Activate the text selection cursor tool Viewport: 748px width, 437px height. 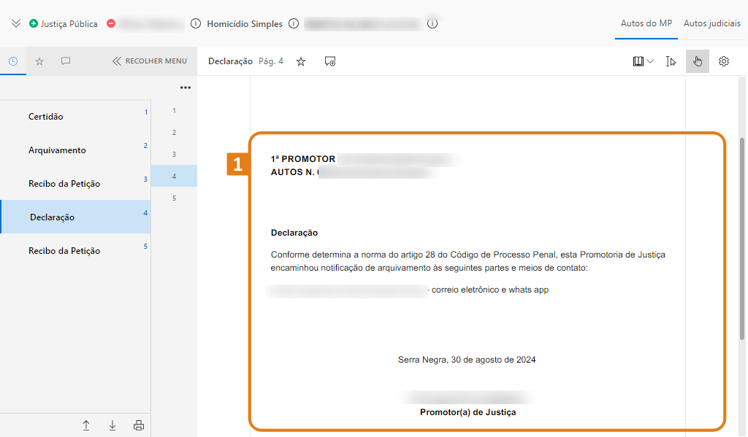click(671, 61)
